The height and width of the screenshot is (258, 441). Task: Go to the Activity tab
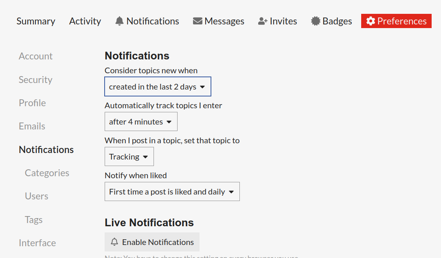coord(85,21)
